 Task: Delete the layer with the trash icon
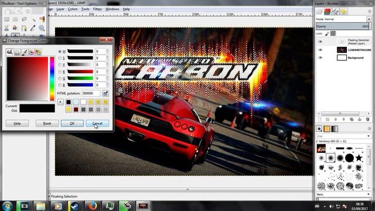(x=367, y=120)
